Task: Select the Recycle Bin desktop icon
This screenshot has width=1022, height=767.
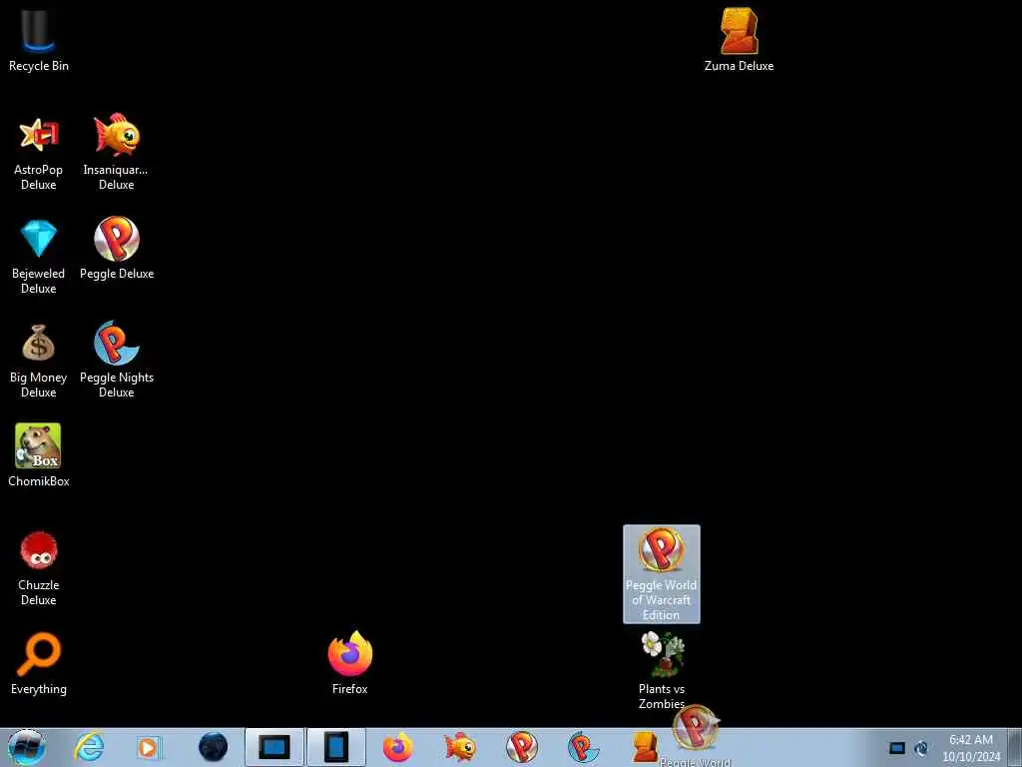Action: [x=39, y=39]
